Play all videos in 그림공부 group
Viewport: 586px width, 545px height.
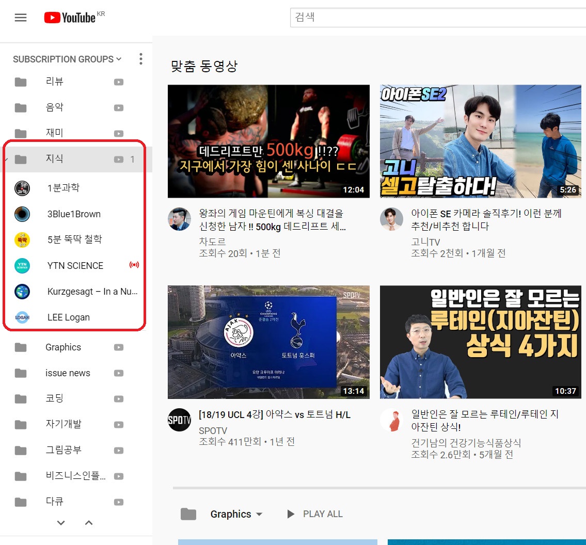click(119, 451)
